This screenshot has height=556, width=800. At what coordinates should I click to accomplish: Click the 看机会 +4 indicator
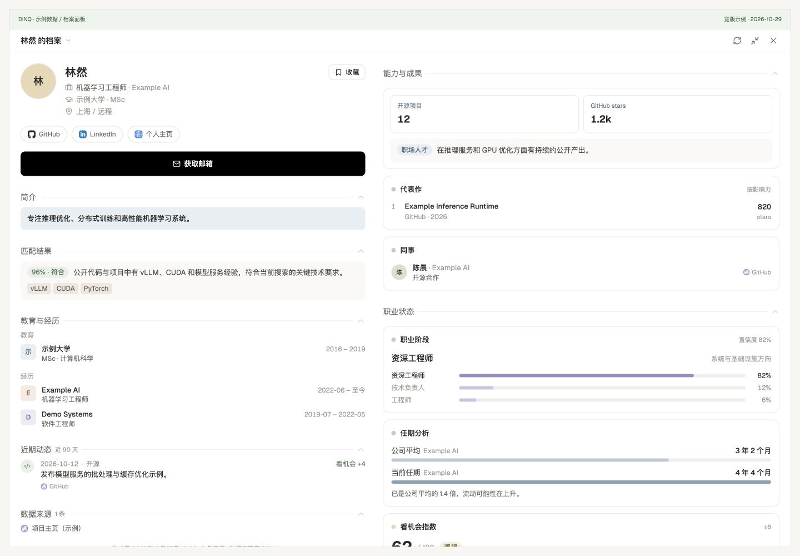click(x=351, y=464)
